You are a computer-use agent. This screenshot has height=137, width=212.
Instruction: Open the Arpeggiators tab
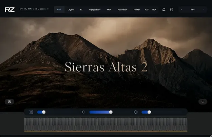coord(95,9)
